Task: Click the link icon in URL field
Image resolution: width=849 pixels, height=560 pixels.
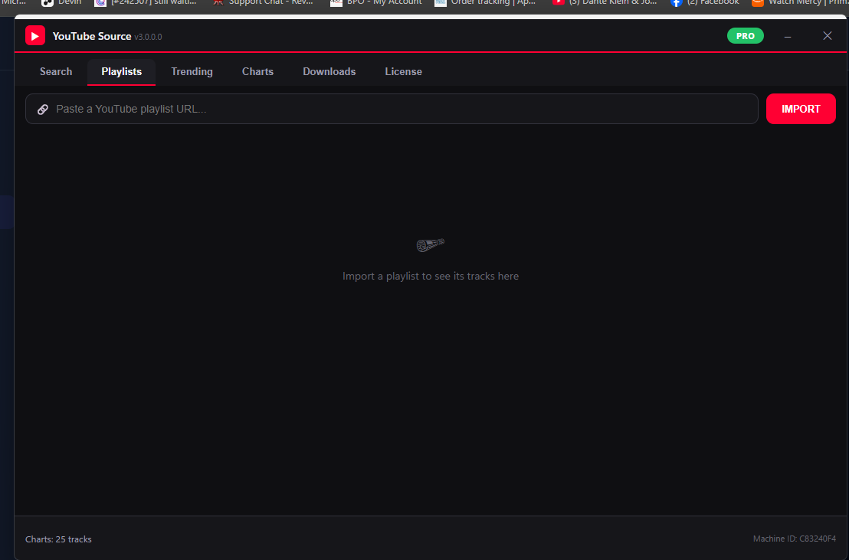Action: [43, 110]
